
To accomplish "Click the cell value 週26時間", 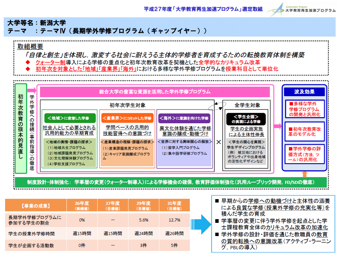I will (174, 233).
